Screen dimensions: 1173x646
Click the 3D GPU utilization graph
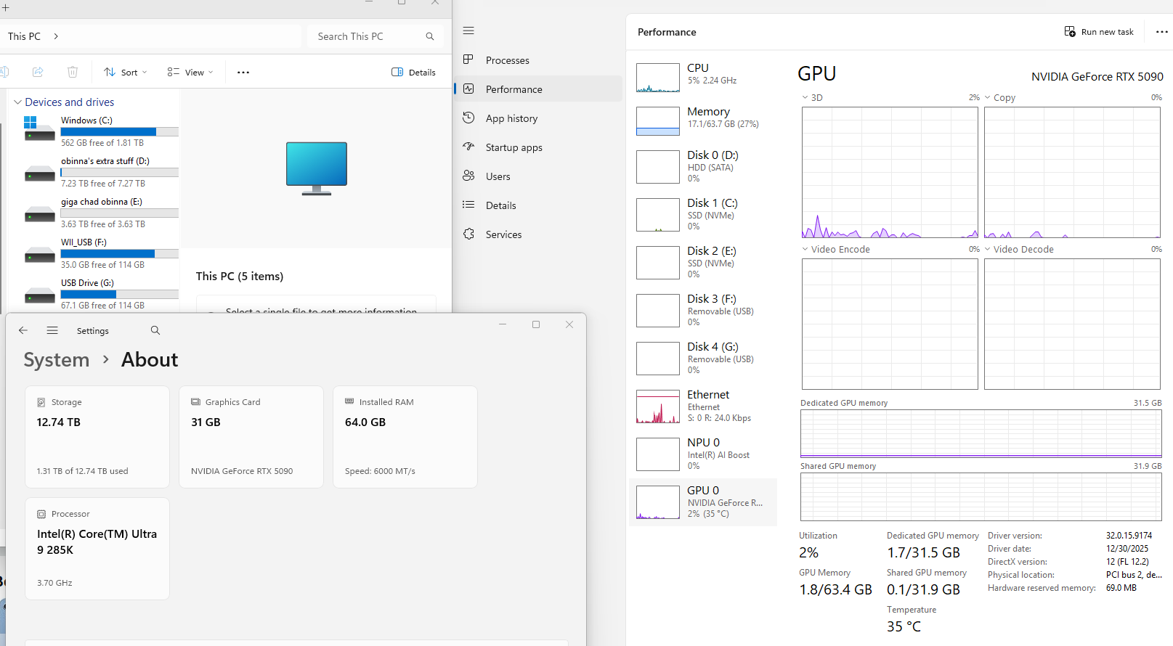click(890, 173)
